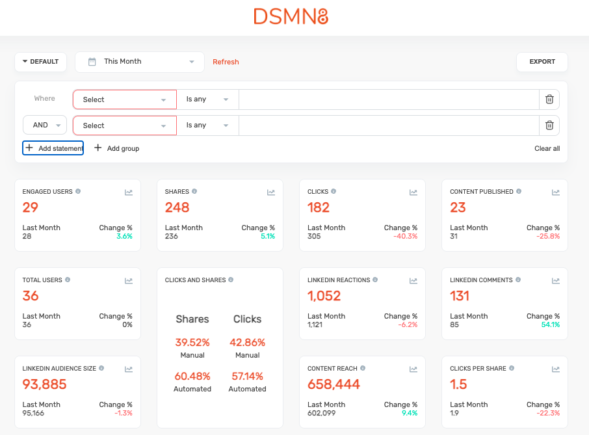Open the first row's Select field dropdown
The width and height of the screenshot is (589, 435).
tap(124, 99)
